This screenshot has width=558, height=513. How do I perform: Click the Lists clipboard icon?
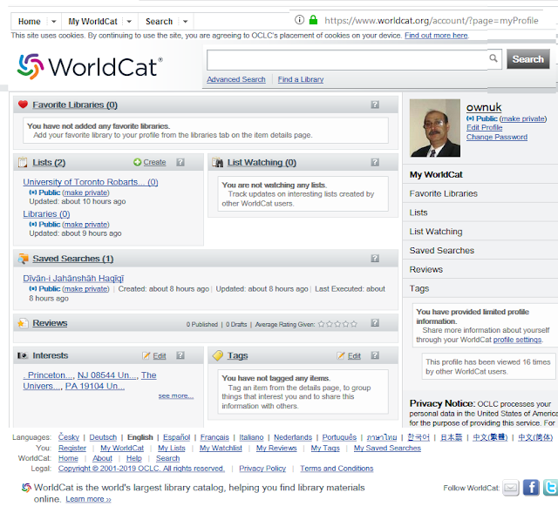coord(23,162)
